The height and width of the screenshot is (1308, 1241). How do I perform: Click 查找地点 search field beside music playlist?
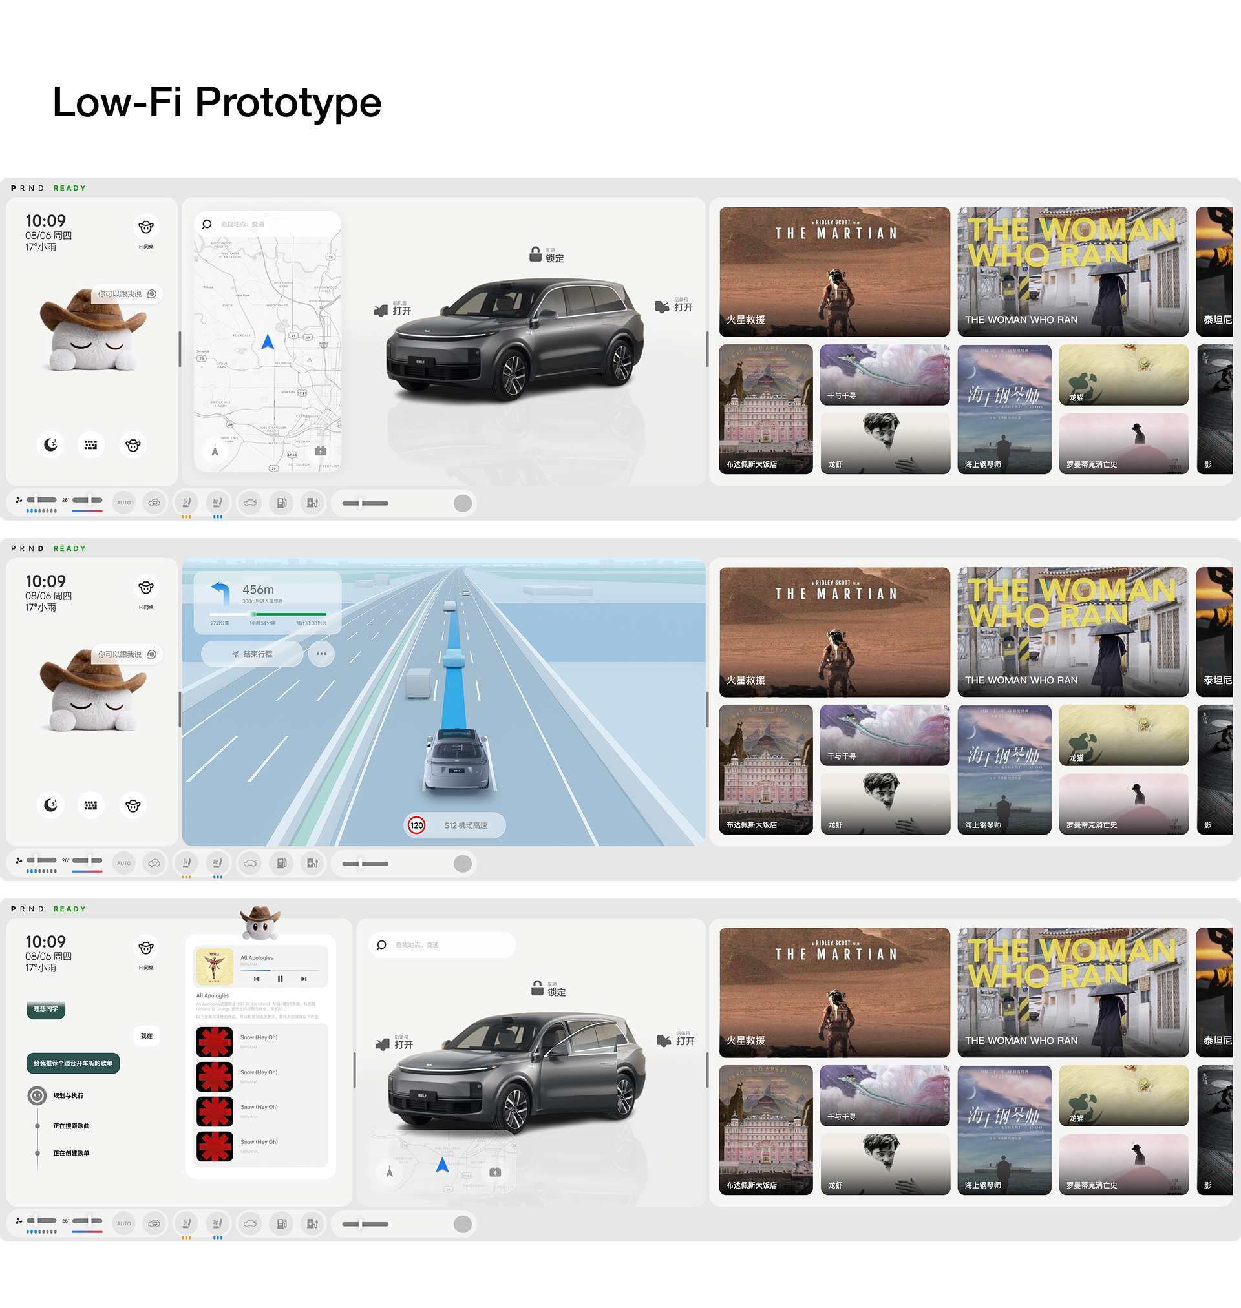(441, 944)
